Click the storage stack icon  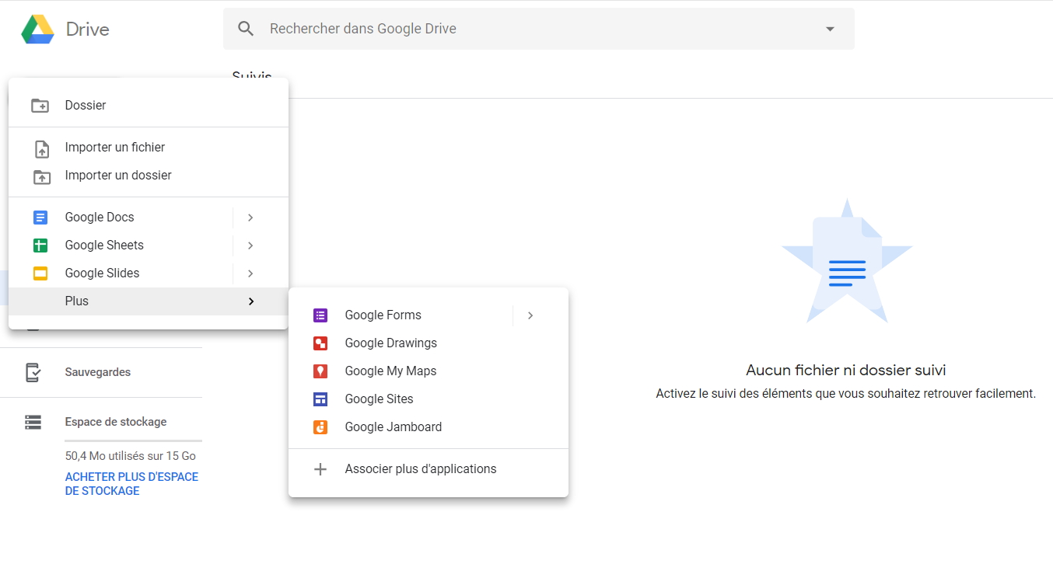point(33,422)
